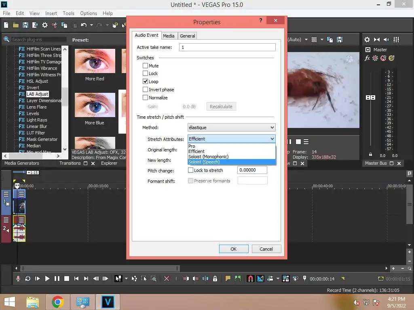This screenshot has width=414, height=310.
Task: Insert region with the green flags icon
Action: pyautogui.click(x=238, y=279)
